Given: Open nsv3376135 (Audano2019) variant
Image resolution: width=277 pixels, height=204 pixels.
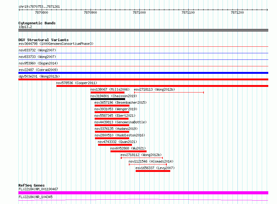Looking at the screenshot, I should [x=116, y=129].
